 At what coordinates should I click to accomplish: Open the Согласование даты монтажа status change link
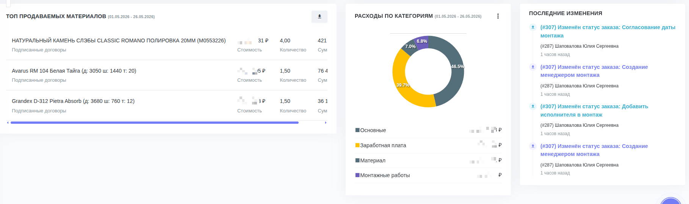[x=608, y=31]
